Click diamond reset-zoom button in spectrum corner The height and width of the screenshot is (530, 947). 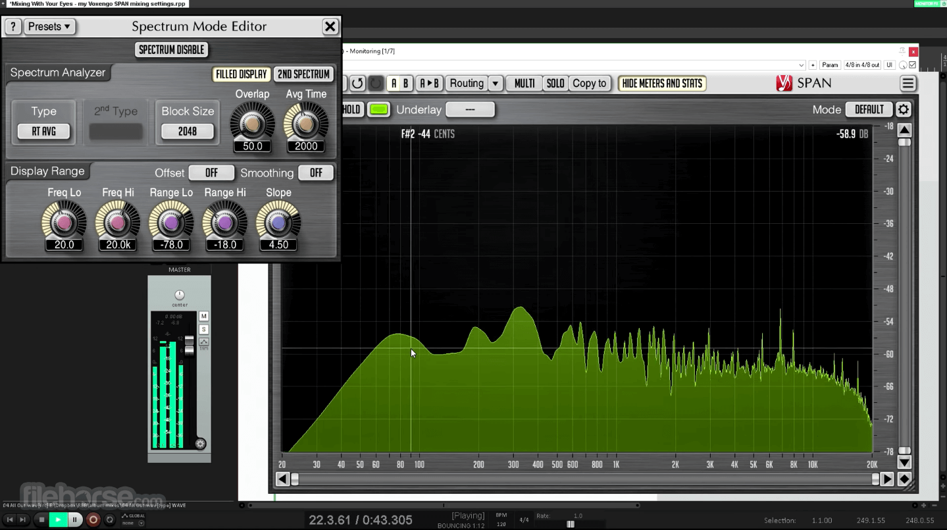click(x=904, y=479)
